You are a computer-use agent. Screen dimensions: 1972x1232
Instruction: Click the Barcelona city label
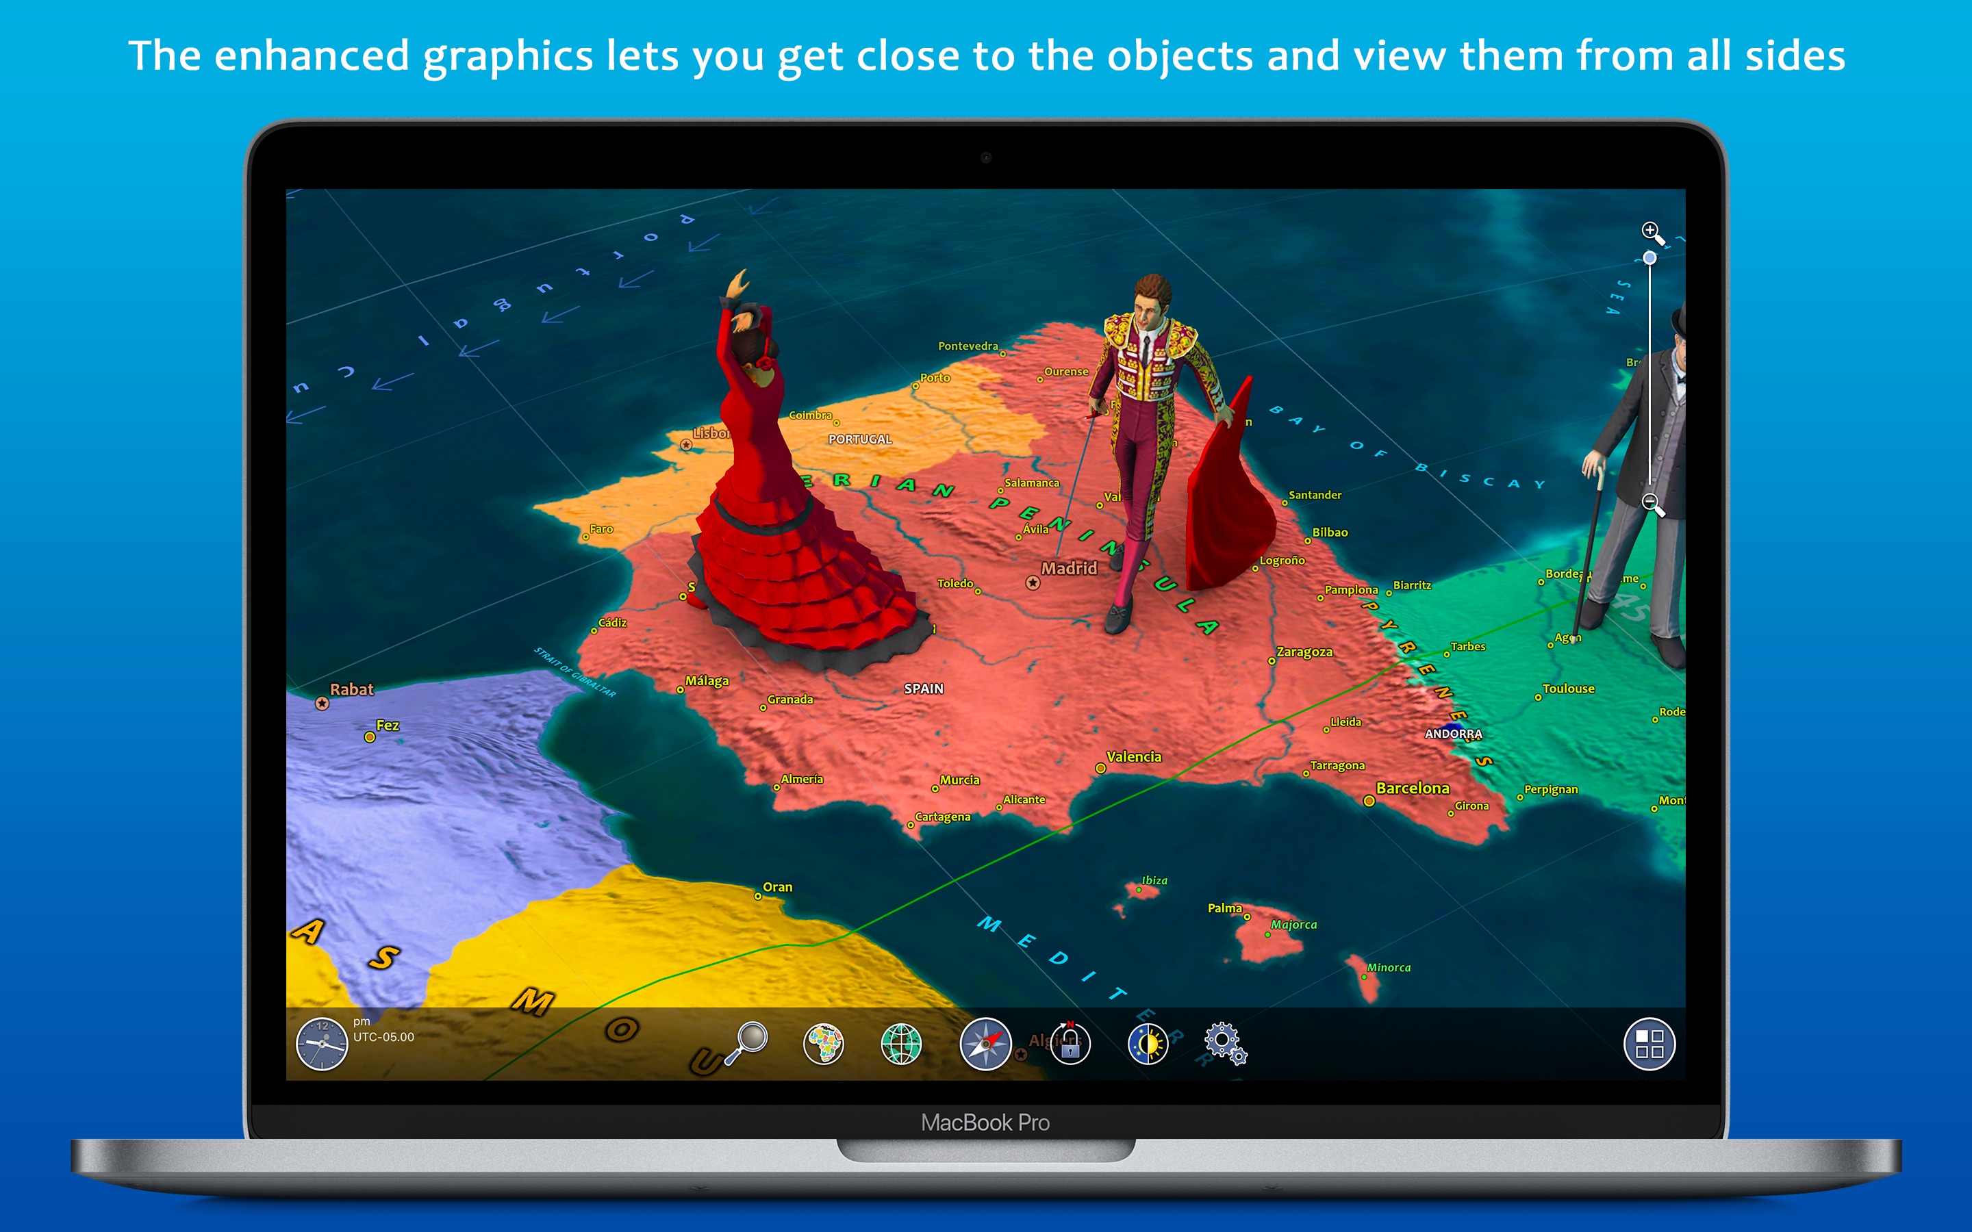(1412, 788)
